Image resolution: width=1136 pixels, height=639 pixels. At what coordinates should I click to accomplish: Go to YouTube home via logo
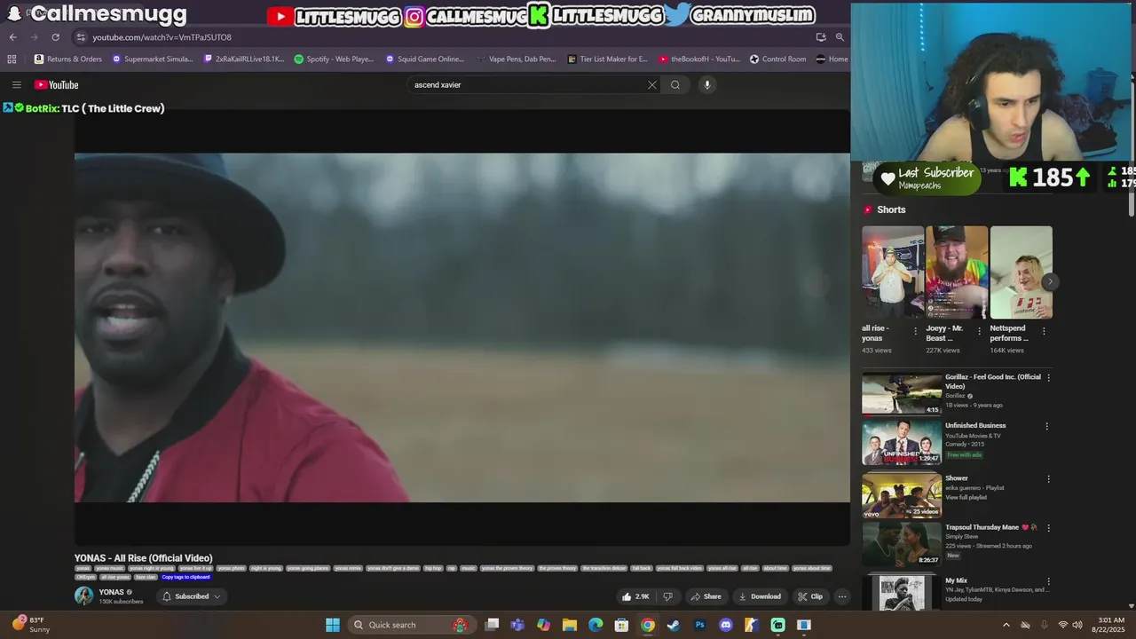57,85
